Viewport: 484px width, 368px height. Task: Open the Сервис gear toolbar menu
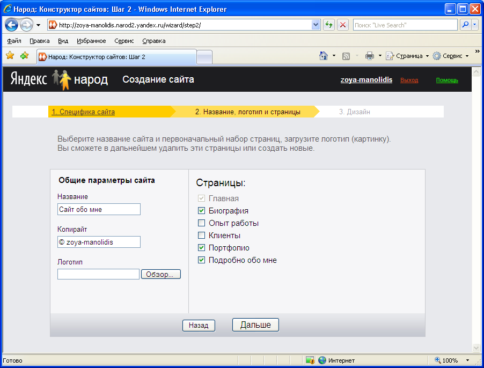[450, 56]
